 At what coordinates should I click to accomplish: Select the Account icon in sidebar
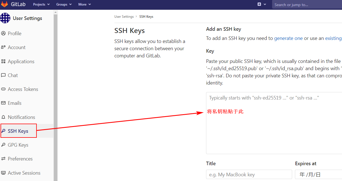[x=3, y=47]
